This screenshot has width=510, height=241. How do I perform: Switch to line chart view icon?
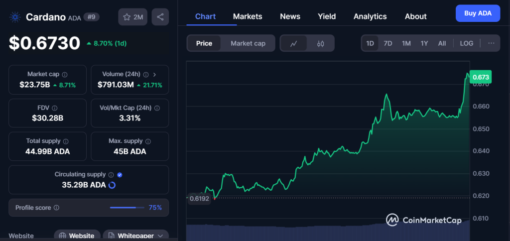(294, 43)
